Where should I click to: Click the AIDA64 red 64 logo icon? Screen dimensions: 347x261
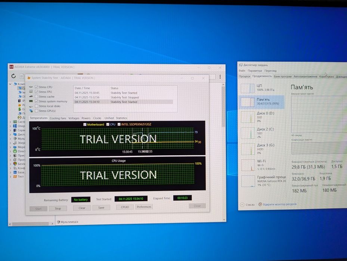(x=11, y=66)
